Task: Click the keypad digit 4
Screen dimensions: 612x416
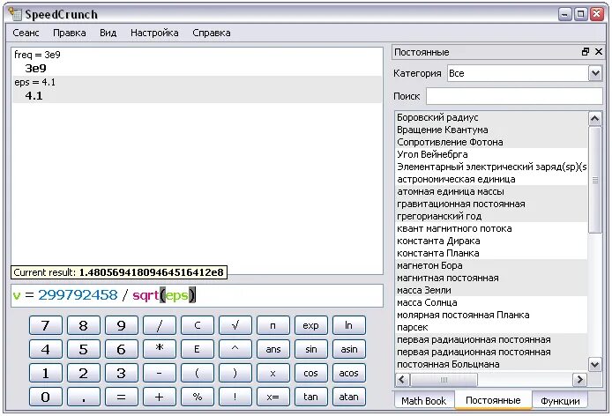Action: 45,349
